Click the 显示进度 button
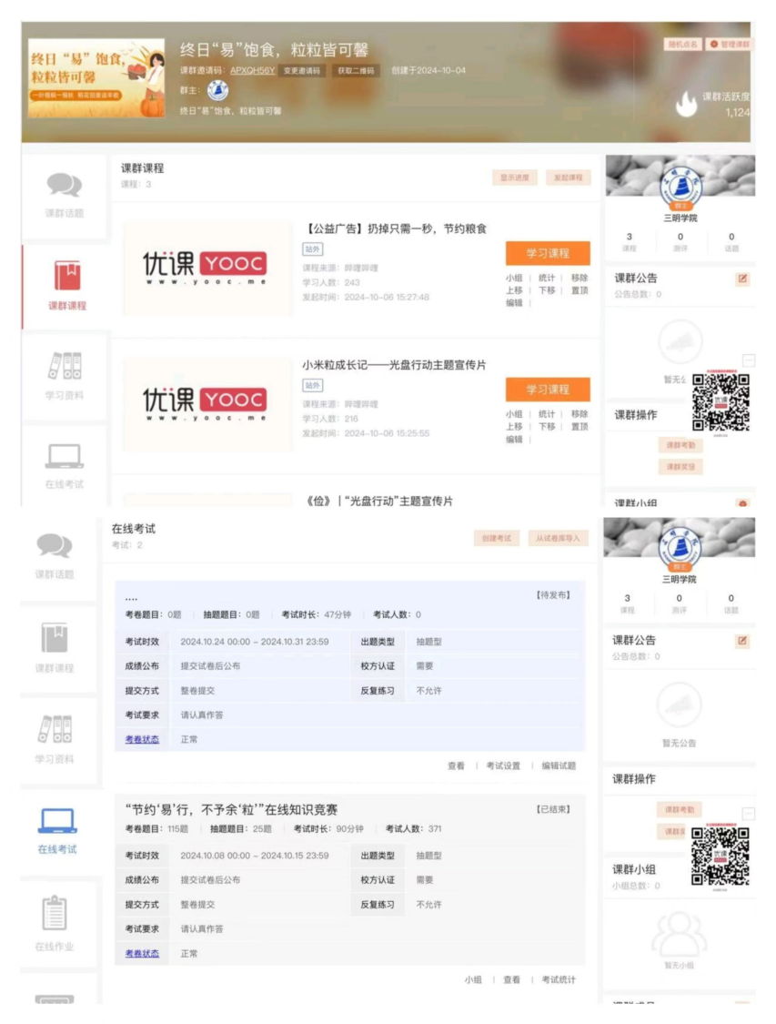The image size is (776, 1024). [514, 177]
